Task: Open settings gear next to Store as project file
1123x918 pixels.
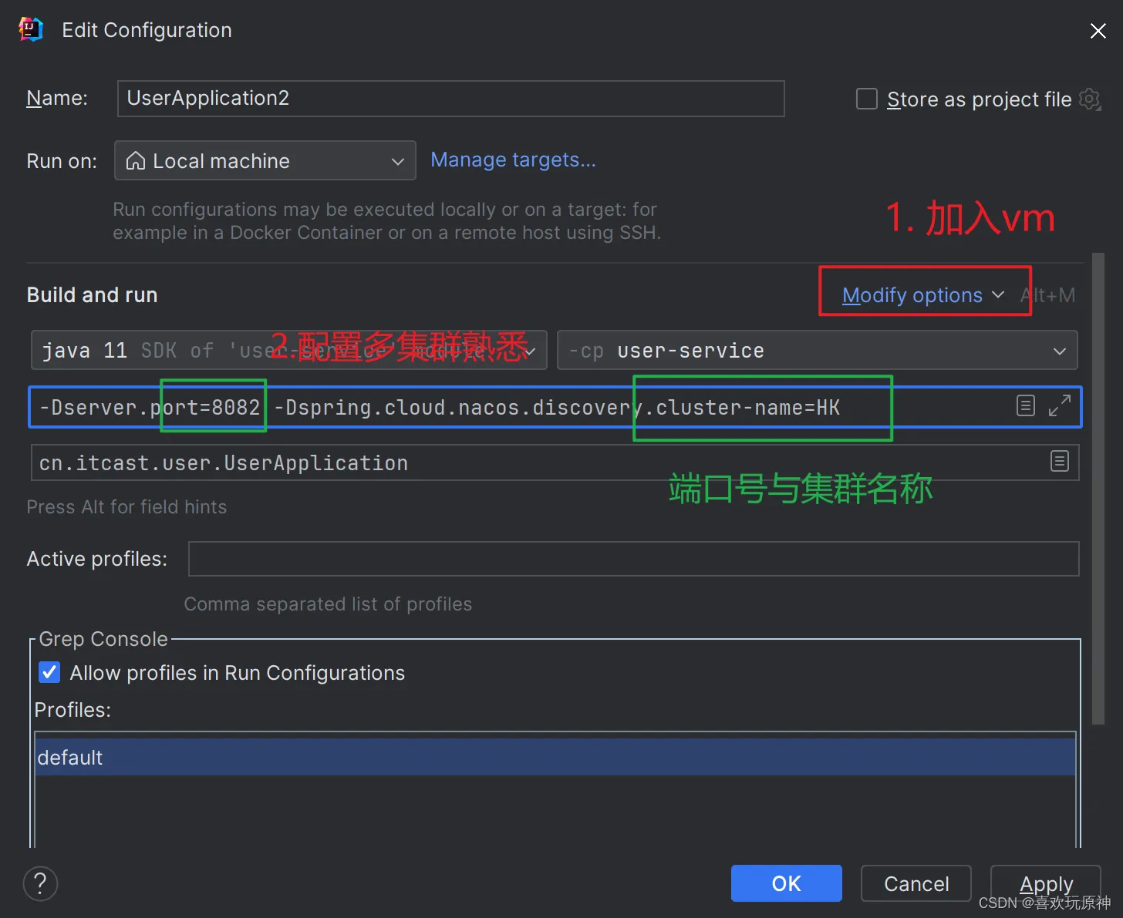Action: coord(1089,99)
